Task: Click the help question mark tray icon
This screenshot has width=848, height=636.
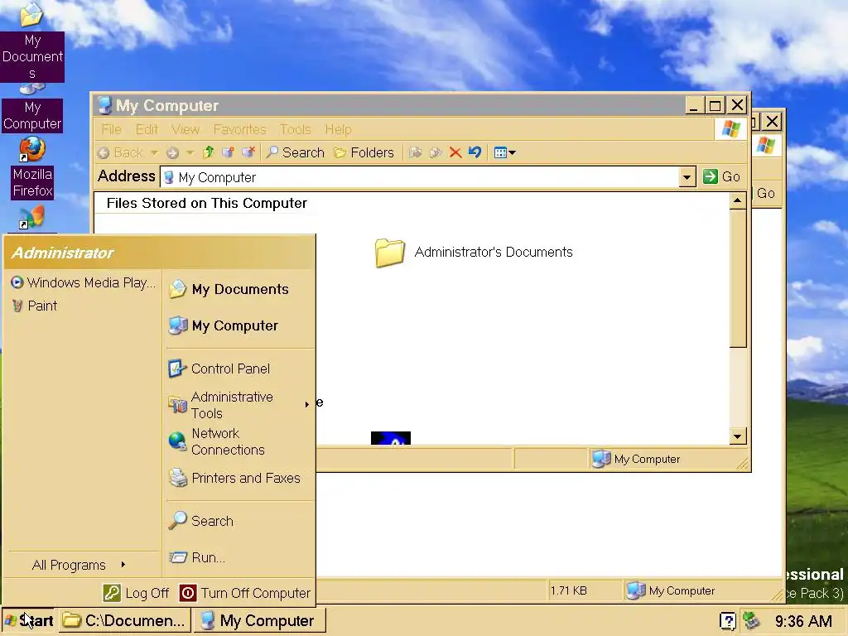Action: (728, 621)
